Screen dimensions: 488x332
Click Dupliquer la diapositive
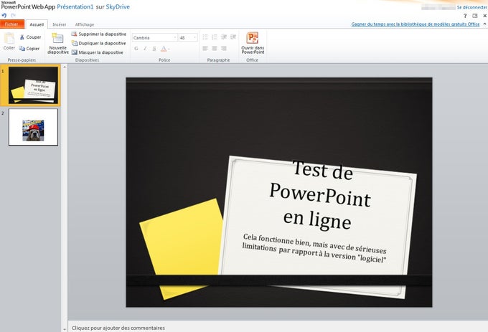99,43
